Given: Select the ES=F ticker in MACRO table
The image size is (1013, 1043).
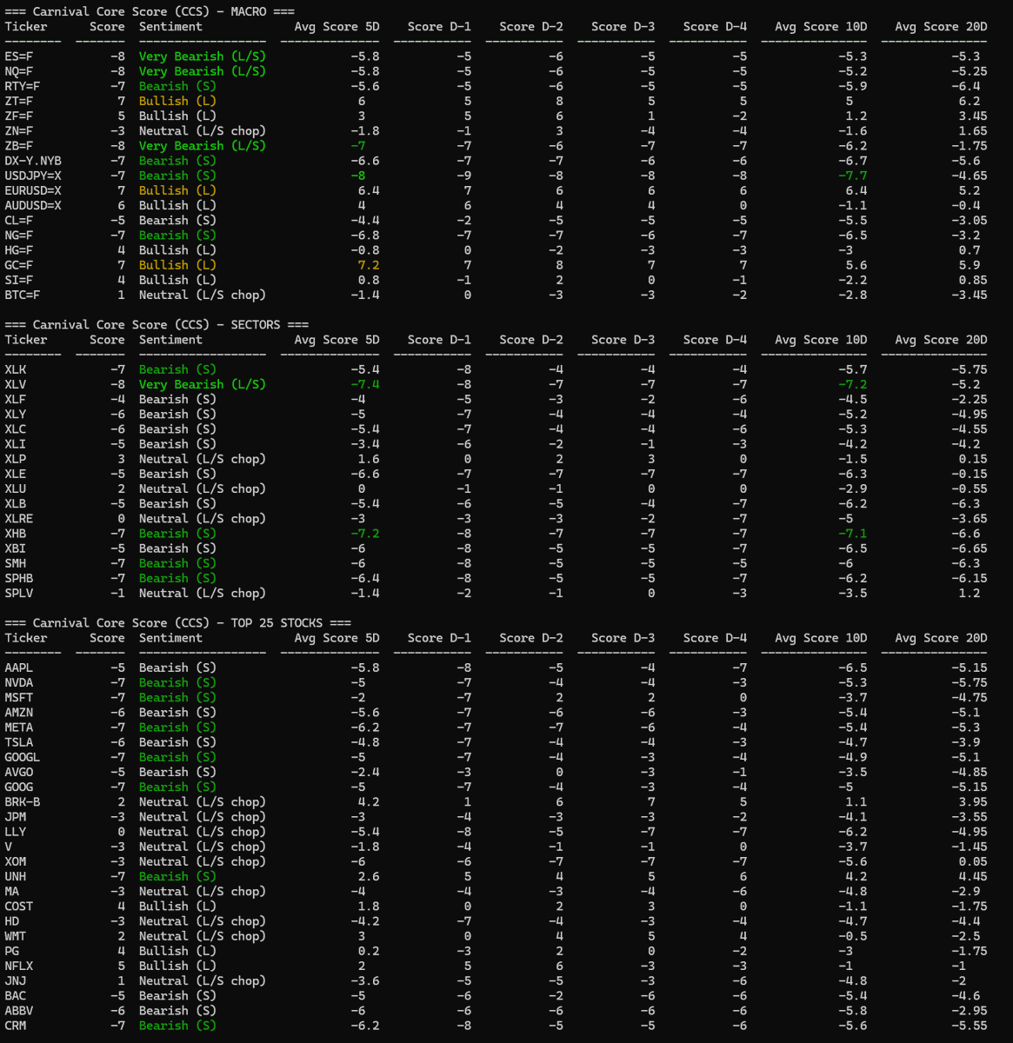Looking at the screenshot, I should (19, 56).
